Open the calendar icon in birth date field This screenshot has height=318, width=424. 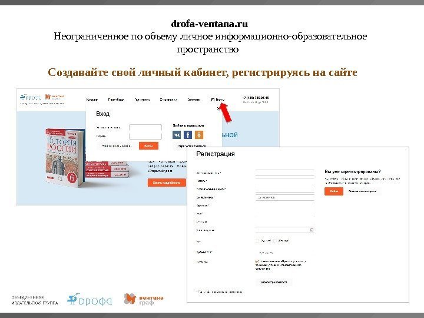coord(312,230)
